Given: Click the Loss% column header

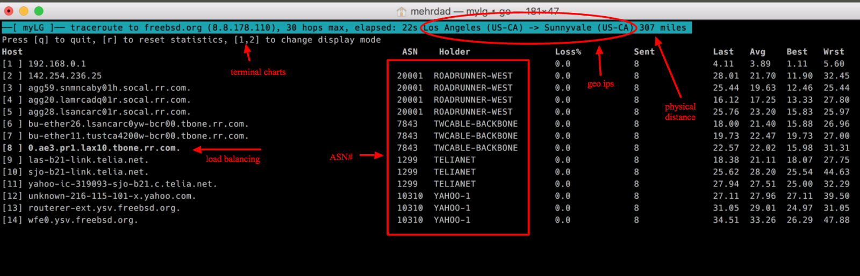Looking at the screenshot, I should pyautogui.click(x=568, y=52).
